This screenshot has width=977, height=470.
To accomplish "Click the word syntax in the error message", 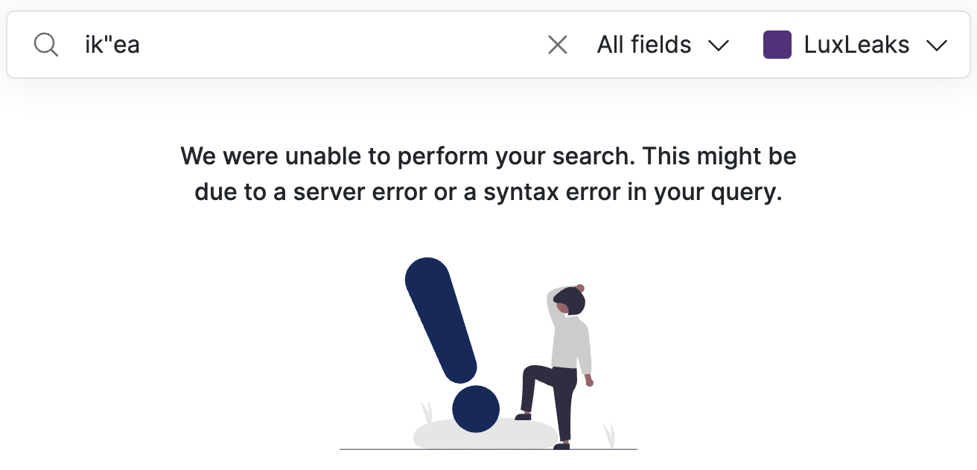I will tap(520, 191).
